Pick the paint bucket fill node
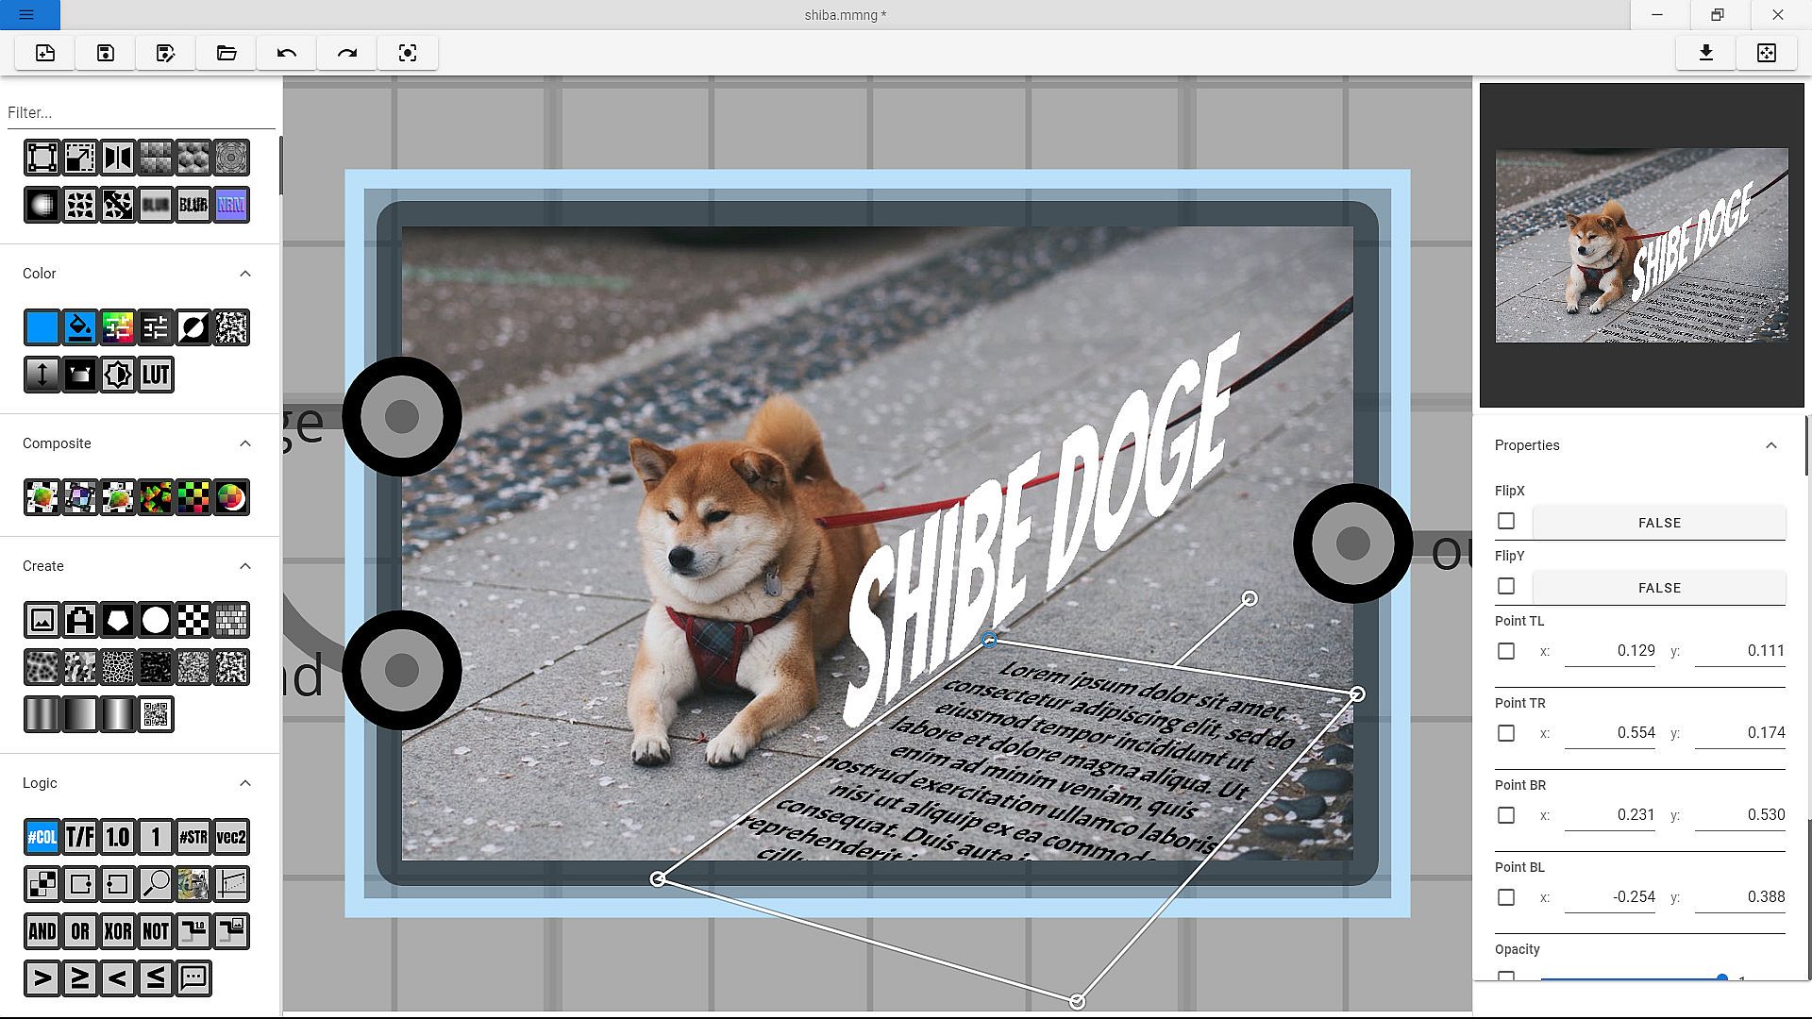Viewport: 1812px width, 1019px height. 80,327
